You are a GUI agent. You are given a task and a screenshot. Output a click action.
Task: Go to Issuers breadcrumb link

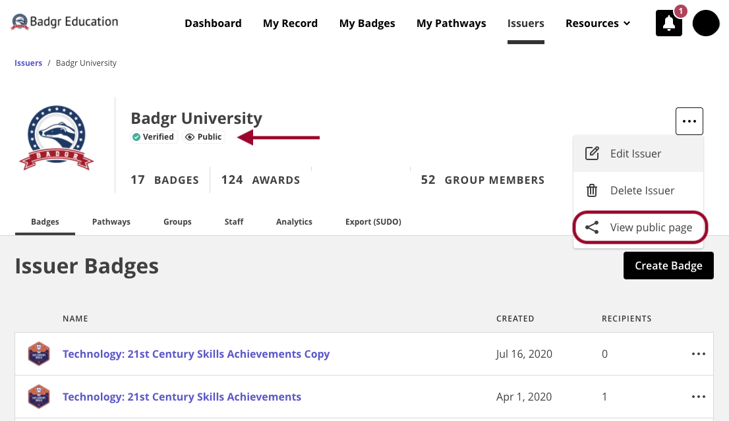click(x=28, y=63)
